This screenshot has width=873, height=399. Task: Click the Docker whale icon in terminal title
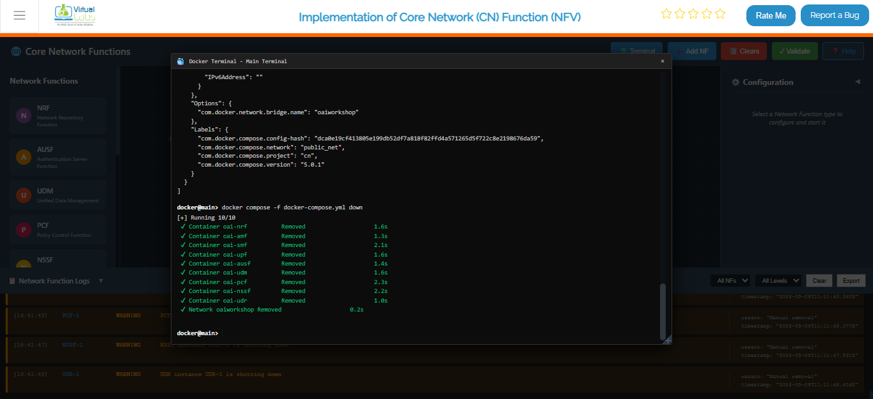coord(180,61)
